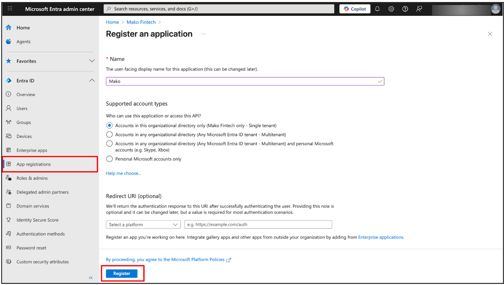This screenshot has width=504, height=285.
Task: Click the App registrations grid icon
Action: (x=9, y=164)
